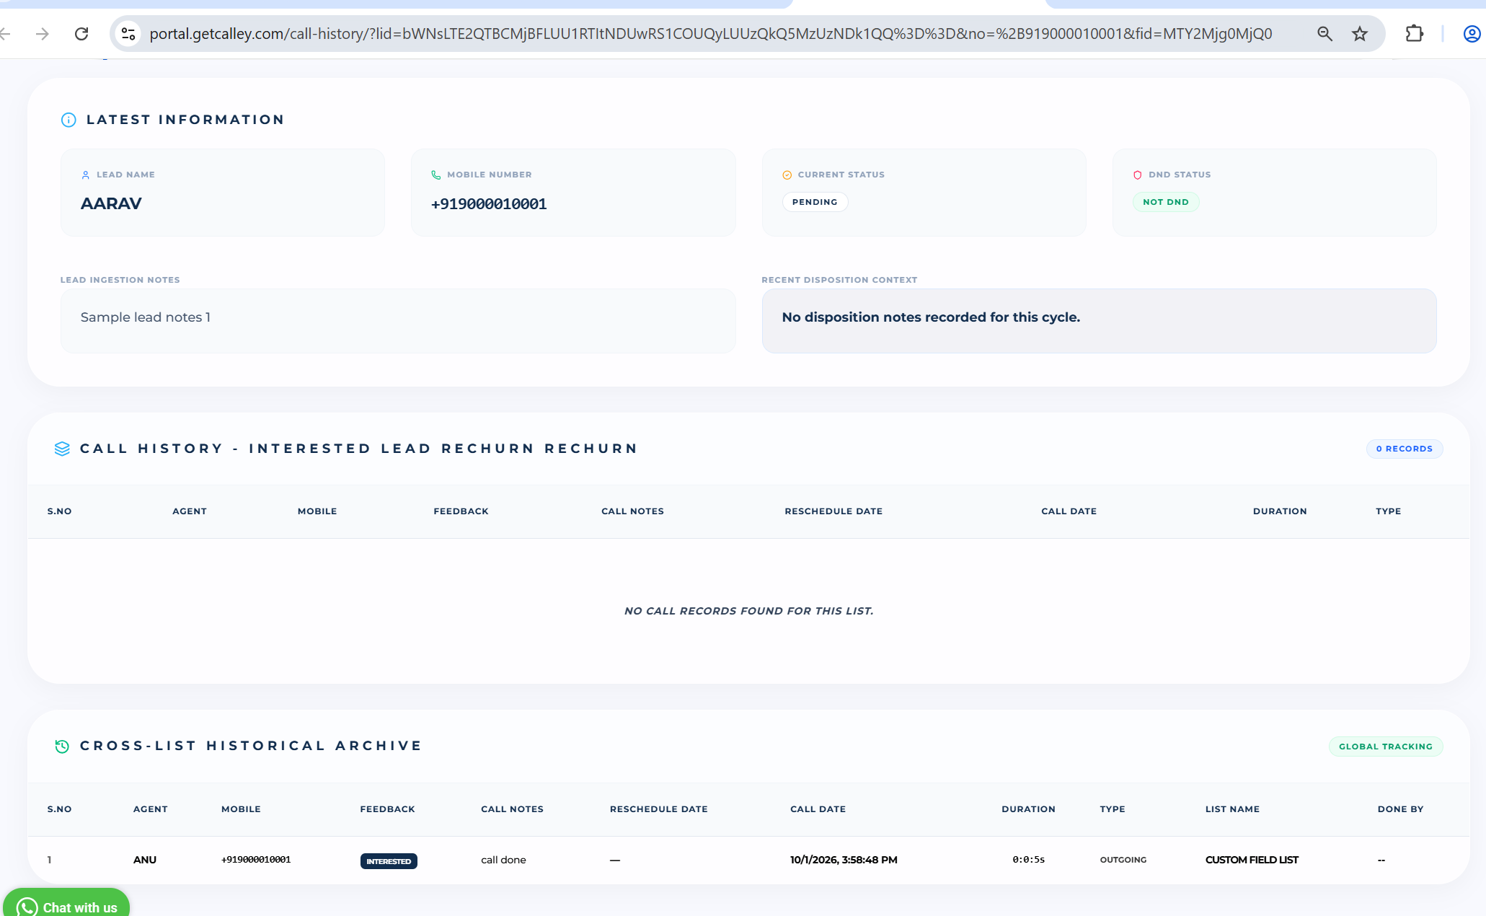Click the Call History AGENT column header
The width and height of the screenshot is (1486, 916).
click(x=190, y=511)
